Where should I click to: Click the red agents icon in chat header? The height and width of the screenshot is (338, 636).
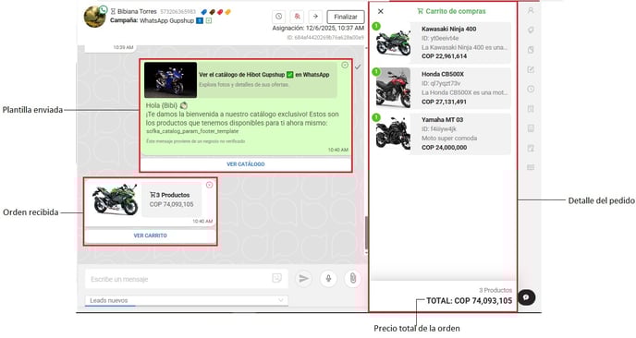[x=298, y=17]
